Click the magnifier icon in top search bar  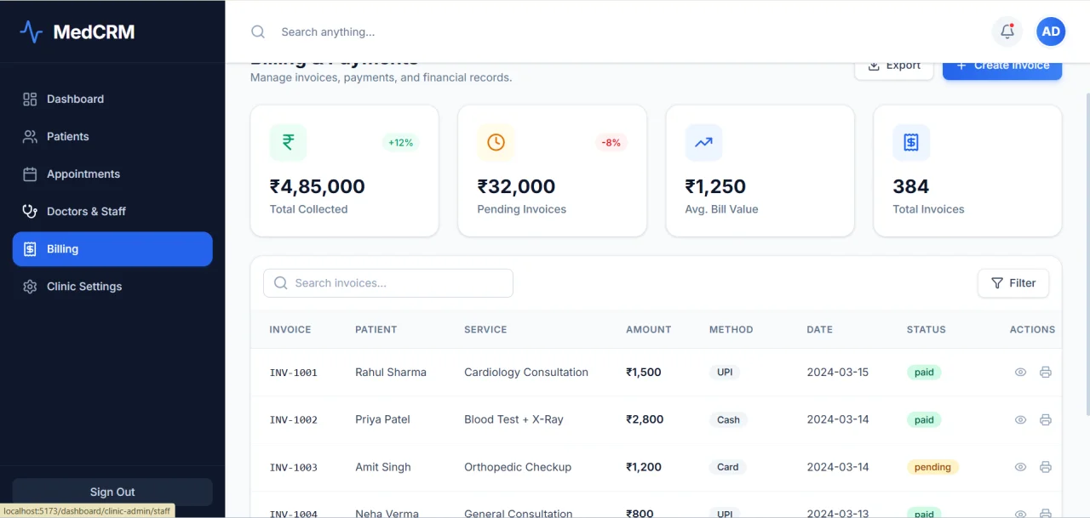pos(258,31)
